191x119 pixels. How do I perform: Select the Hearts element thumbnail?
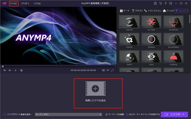coord(129,39)
